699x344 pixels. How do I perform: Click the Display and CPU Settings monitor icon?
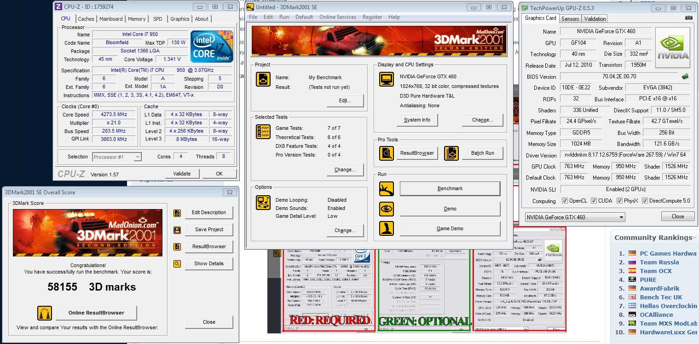click(x=387, y=79)
